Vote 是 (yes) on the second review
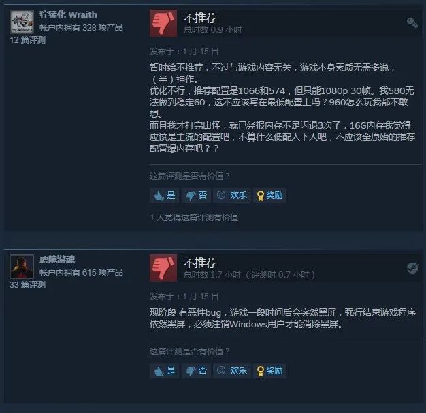The width and height of the screenshot is (426, 413). pos(165,371)
